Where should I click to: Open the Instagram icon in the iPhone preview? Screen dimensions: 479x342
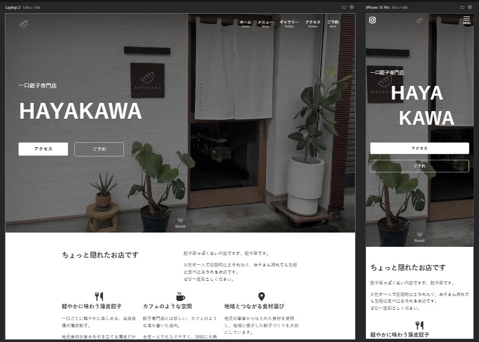click(x=372, y=20)
